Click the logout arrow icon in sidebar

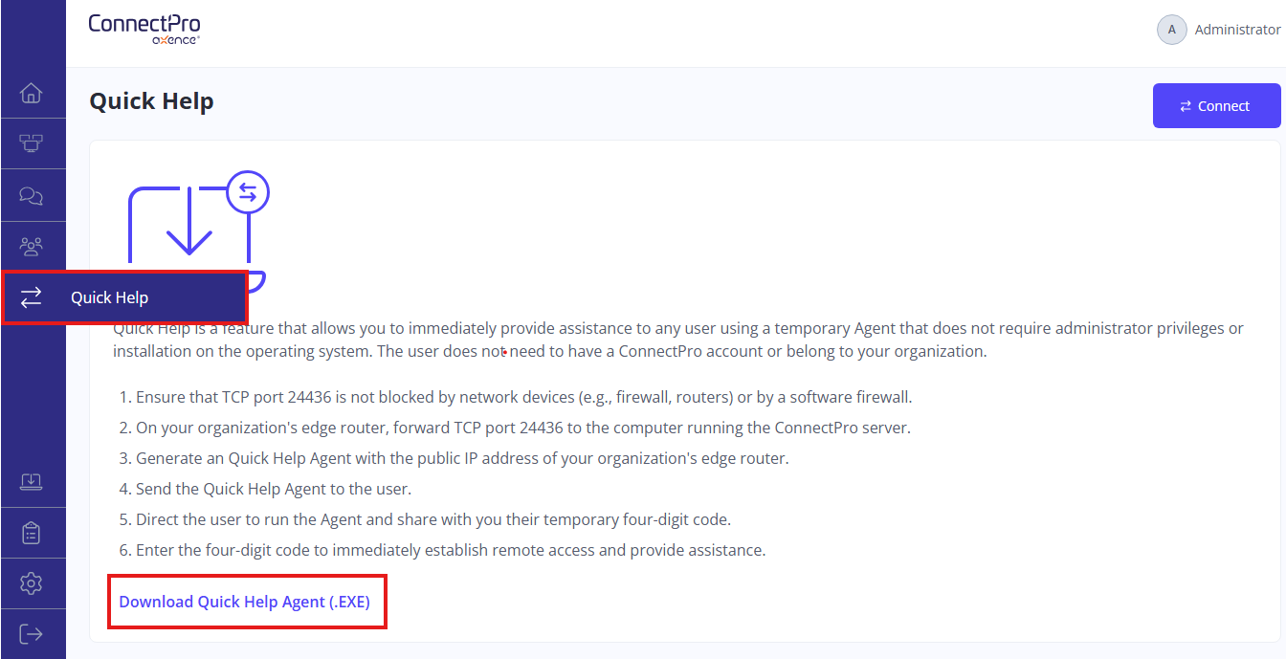32,634
